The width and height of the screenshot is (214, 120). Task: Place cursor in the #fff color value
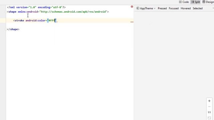pyautogui.click(x=52, y=20)
